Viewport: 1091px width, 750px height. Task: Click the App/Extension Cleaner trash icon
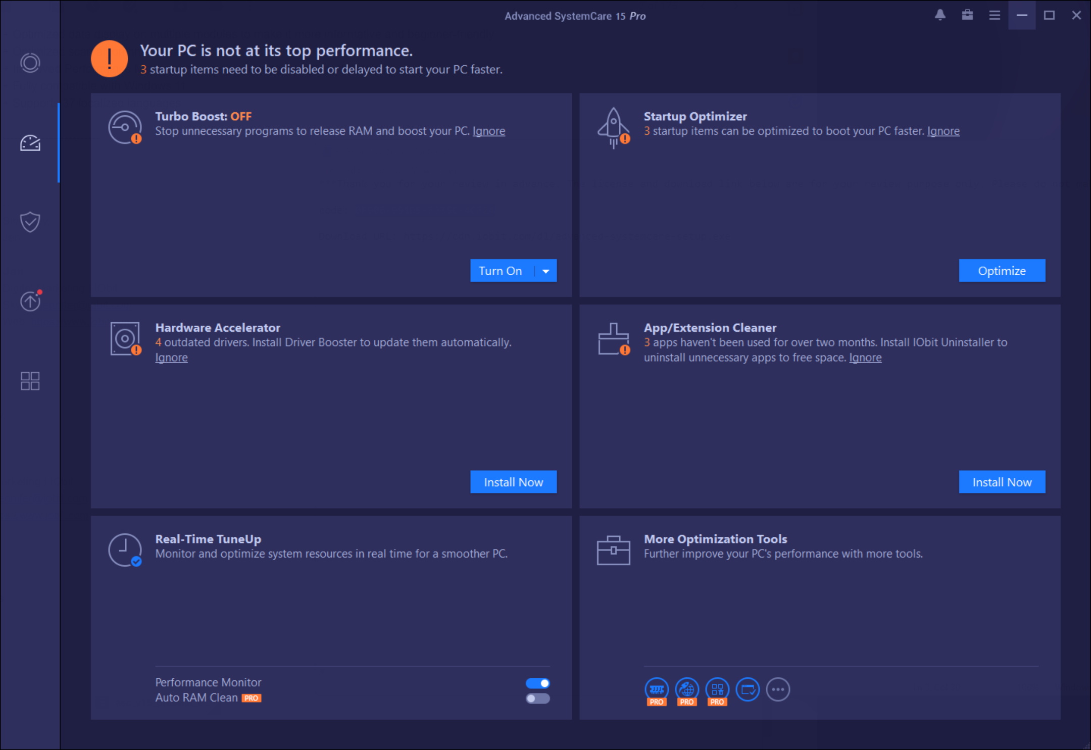coord(613,340)
